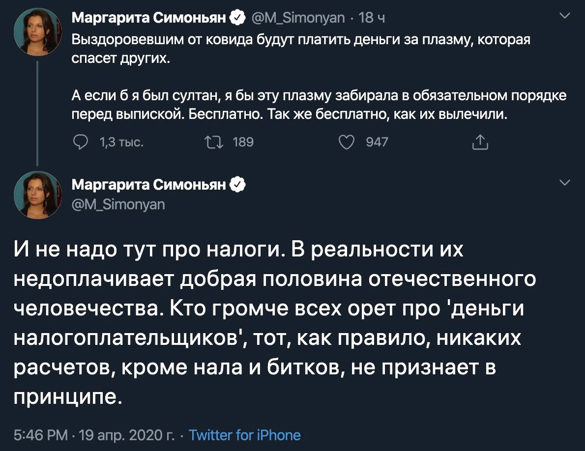The image size is (585, 451).
Task: Open replies on the first tweet
Action: click(x=80, y=142)
